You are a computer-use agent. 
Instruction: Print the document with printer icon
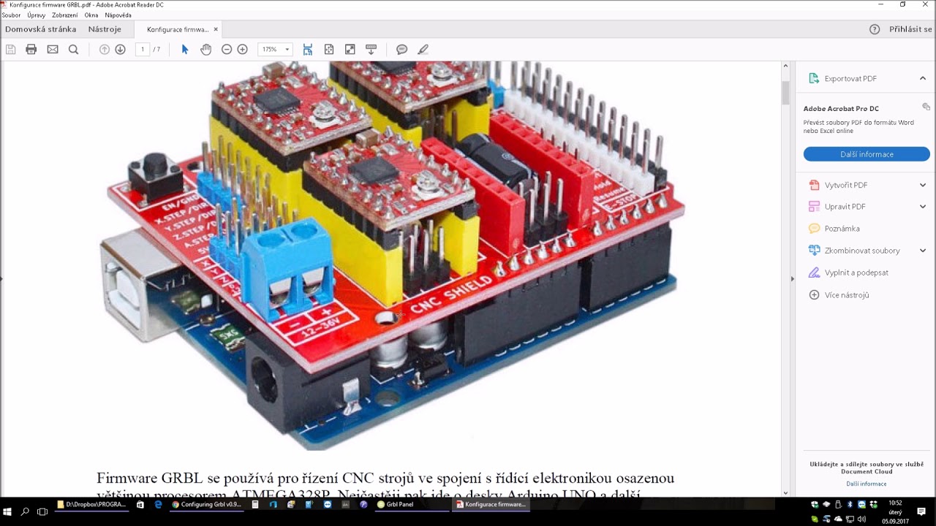pos(31,50)
